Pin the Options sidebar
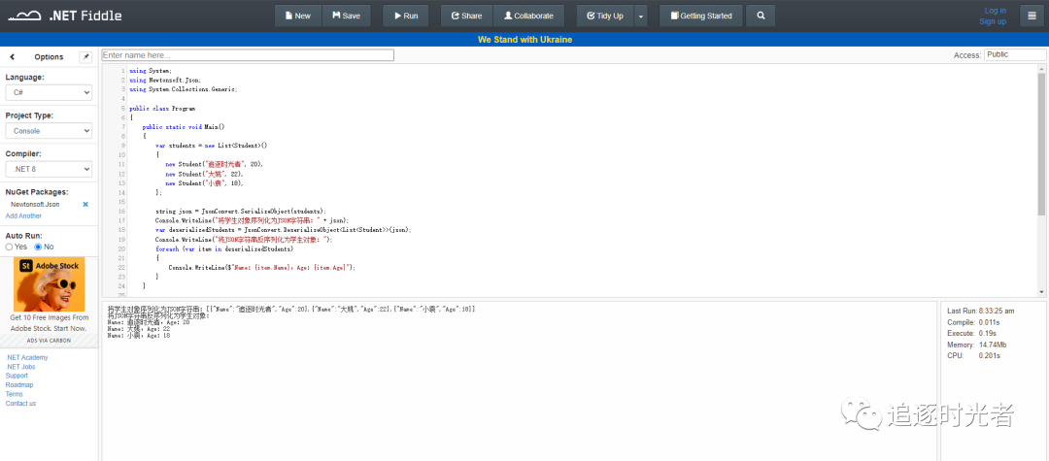Image resolution: width=1049 pixels, height=461 pixels. (x=85, y=57)
